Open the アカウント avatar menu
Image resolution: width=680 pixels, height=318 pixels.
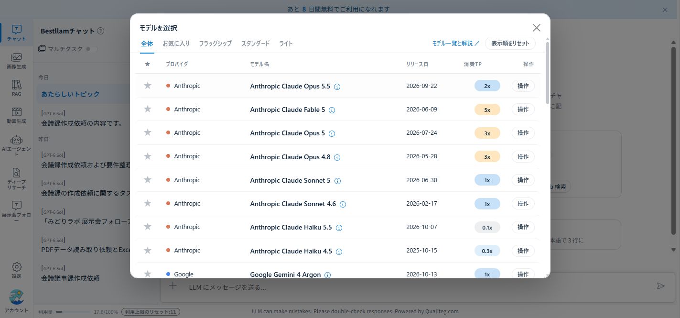16,301
